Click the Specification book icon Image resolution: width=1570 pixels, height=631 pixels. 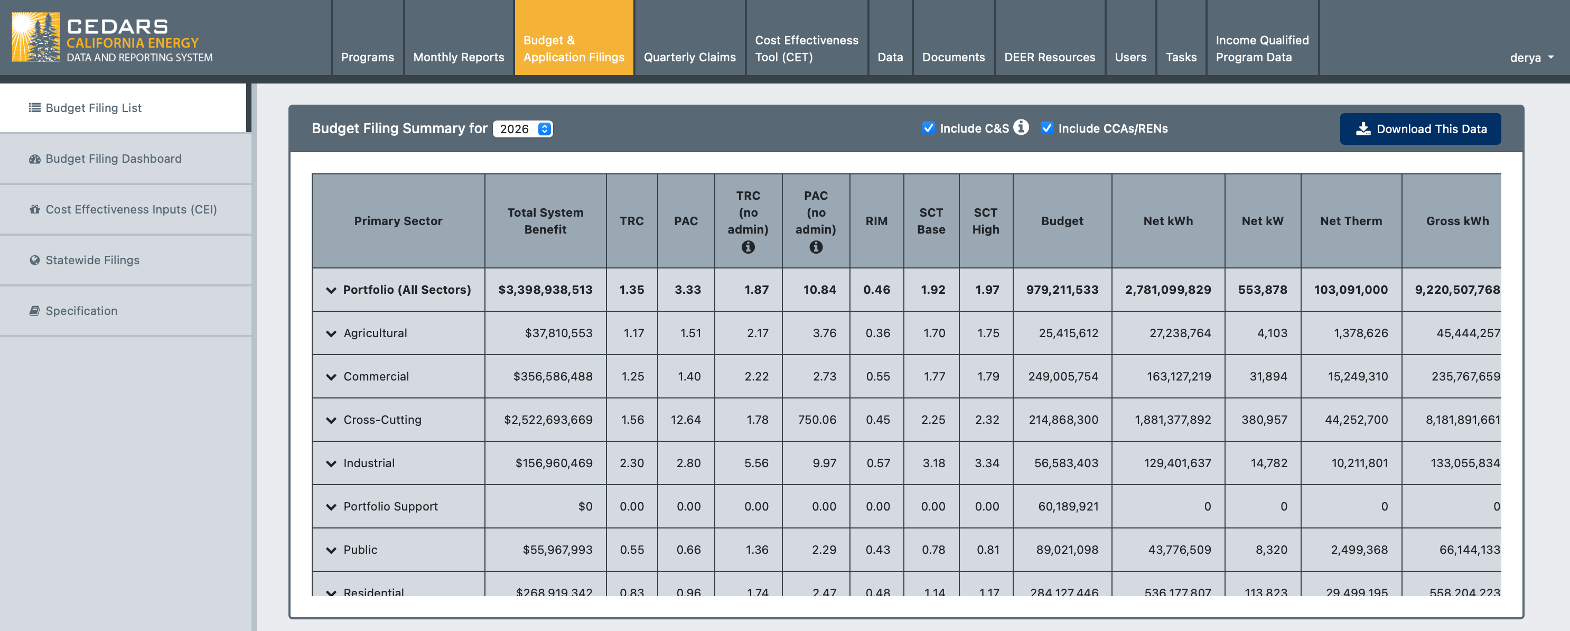(35, 311)
